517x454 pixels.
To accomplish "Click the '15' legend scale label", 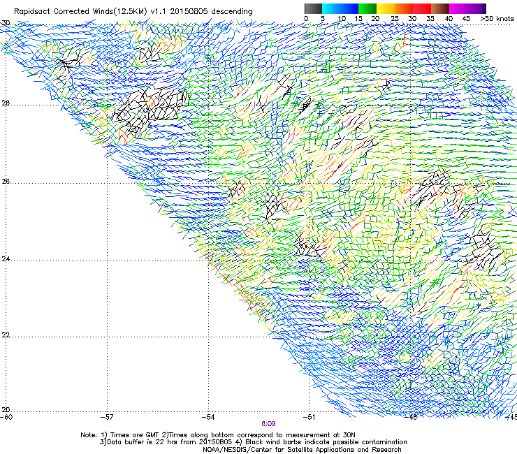I will point(358,19).
